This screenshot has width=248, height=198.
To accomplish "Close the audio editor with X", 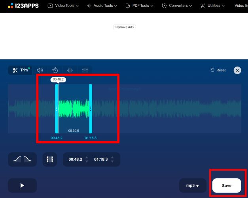I will [237, 70].
